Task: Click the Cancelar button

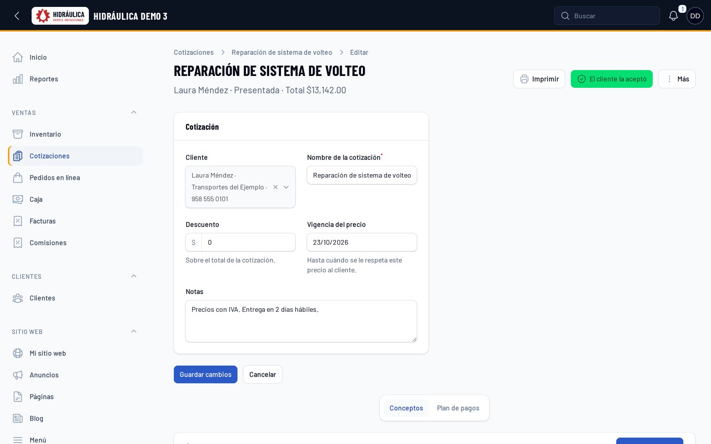Action: [263, 374]
